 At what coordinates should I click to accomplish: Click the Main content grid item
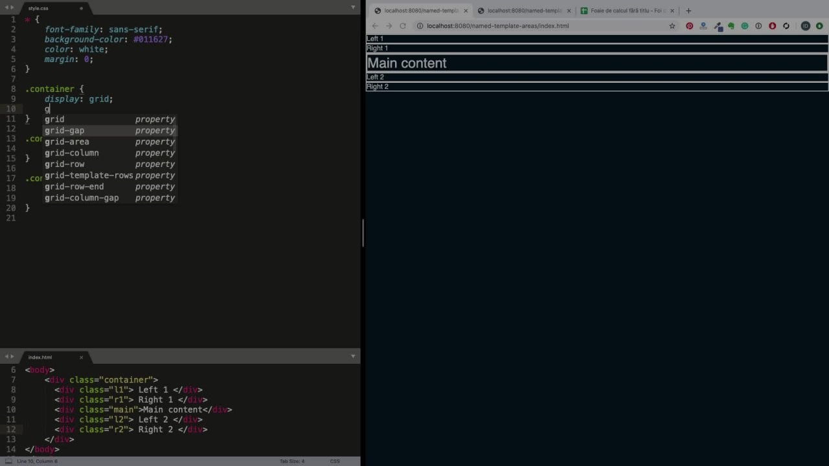pos(596,63)
